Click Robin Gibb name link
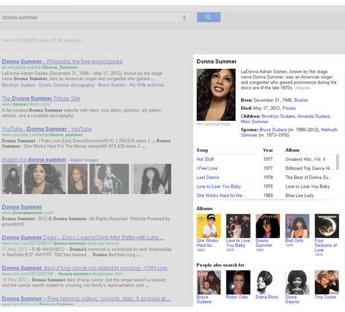Viewport: 345px width, 312px height. point(237,297)
